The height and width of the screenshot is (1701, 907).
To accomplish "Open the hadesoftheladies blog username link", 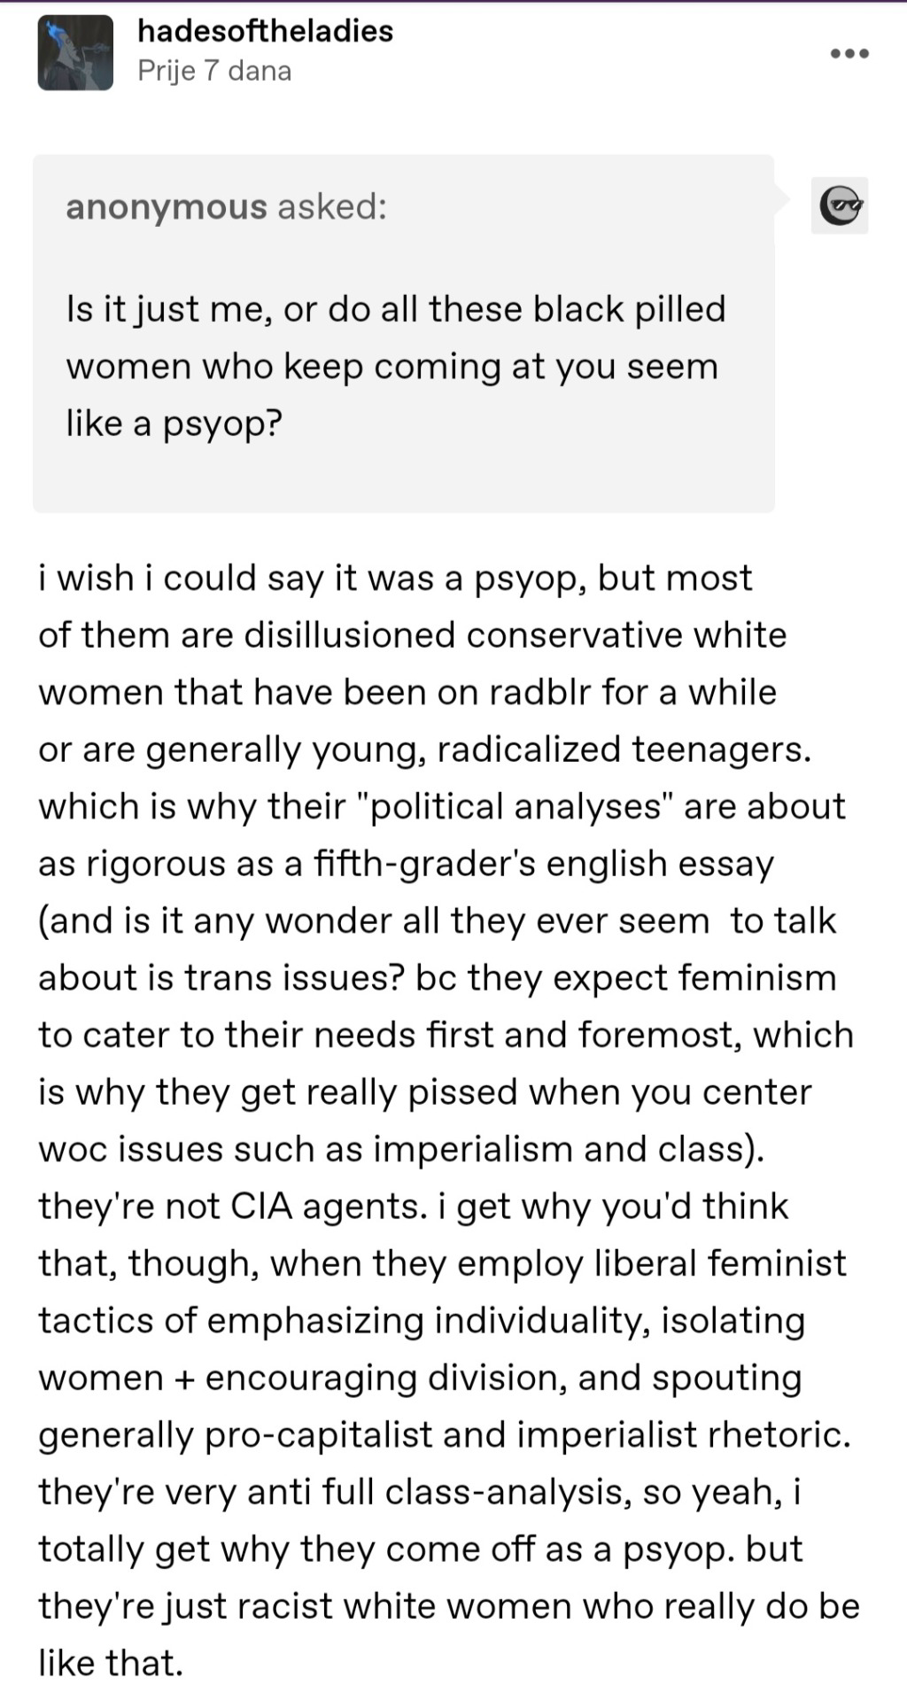I will point(265,31).
